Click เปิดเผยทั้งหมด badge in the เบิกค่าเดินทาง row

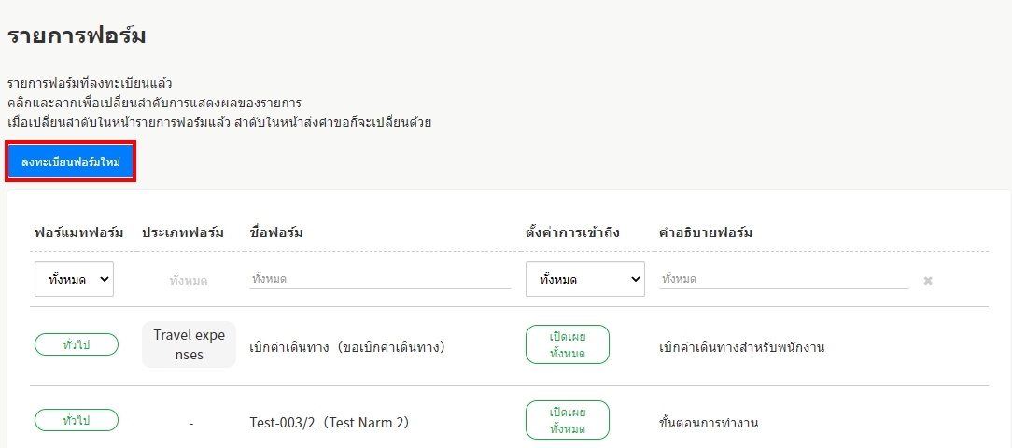568,344
